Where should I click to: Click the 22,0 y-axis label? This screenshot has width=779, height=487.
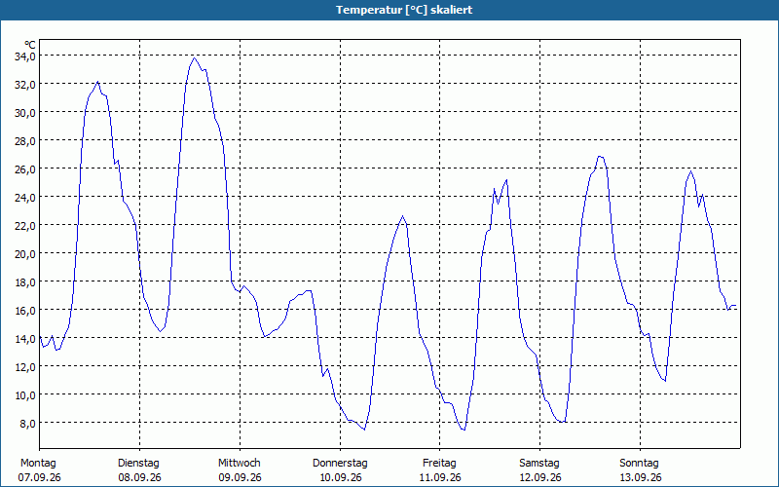tap(25, 226)
